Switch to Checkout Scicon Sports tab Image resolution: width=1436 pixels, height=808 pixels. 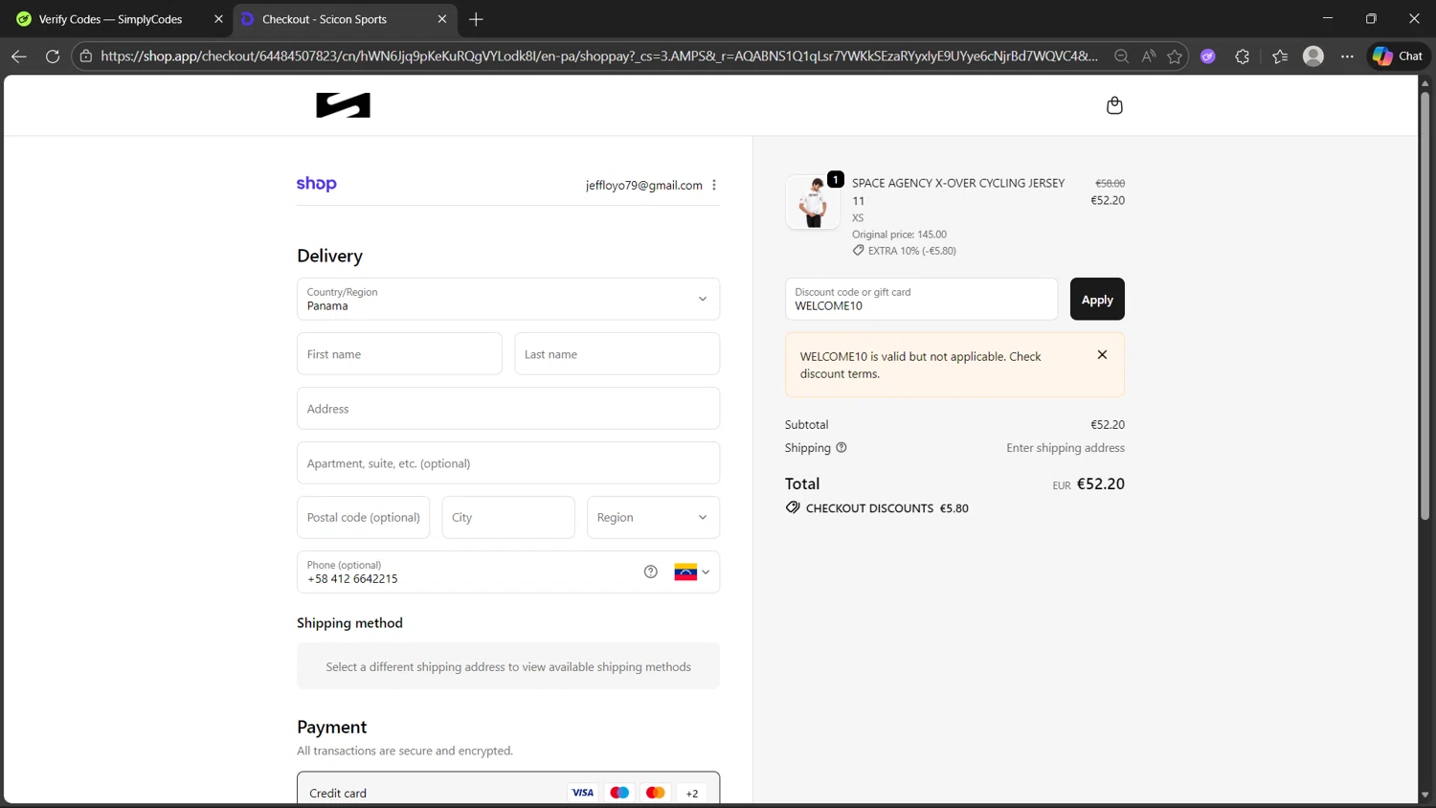click(345, 19)
